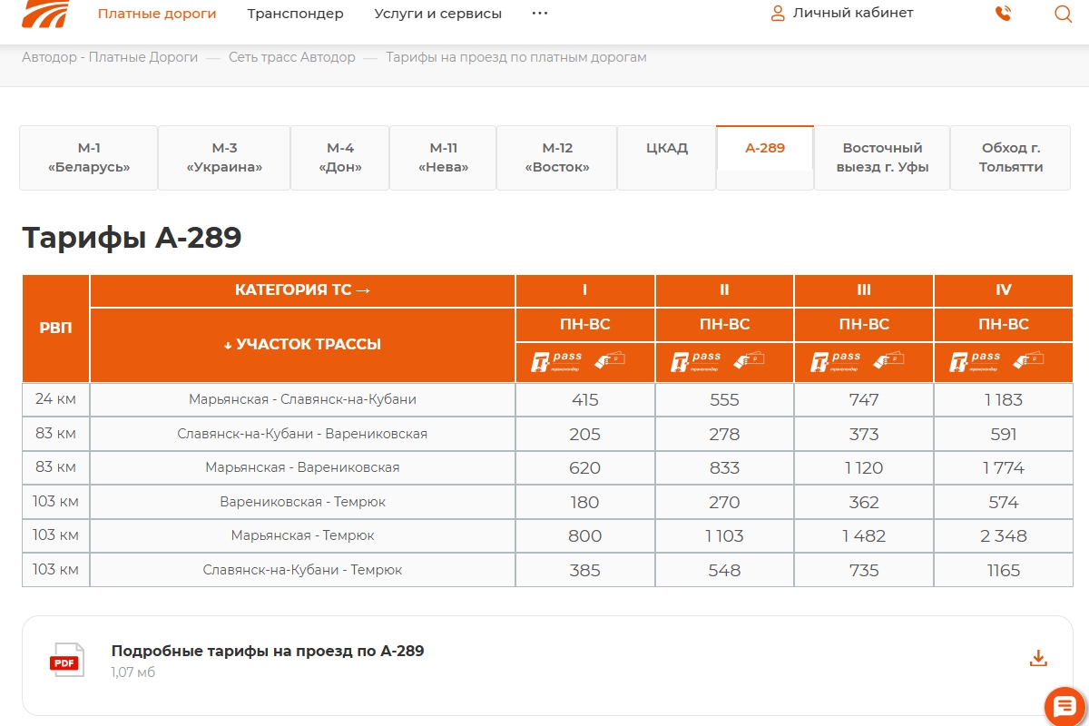Switch to the М-12 «Восток» tab
The height and width of the screenshot is (726, 1089).
[x=557, y=158]
